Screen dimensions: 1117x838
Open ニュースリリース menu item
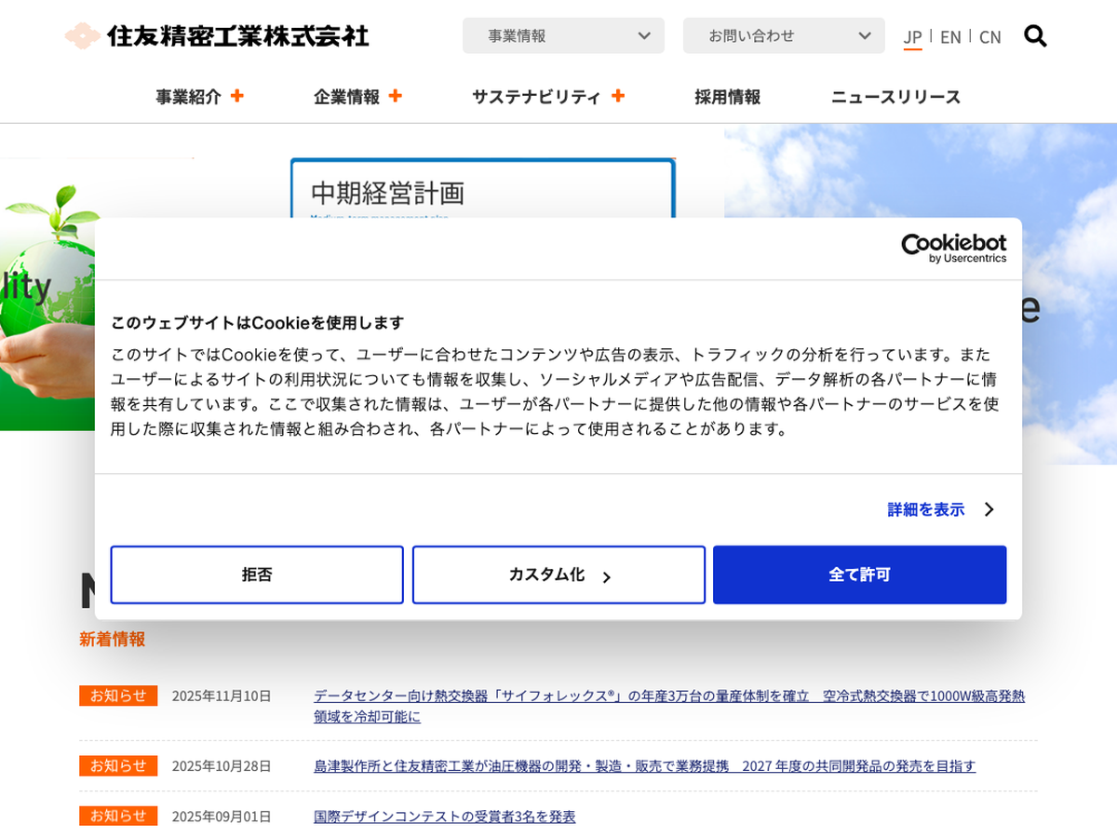click(895, 97)
